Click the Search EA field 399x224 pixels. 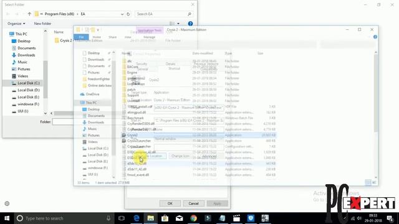(163, 14)
